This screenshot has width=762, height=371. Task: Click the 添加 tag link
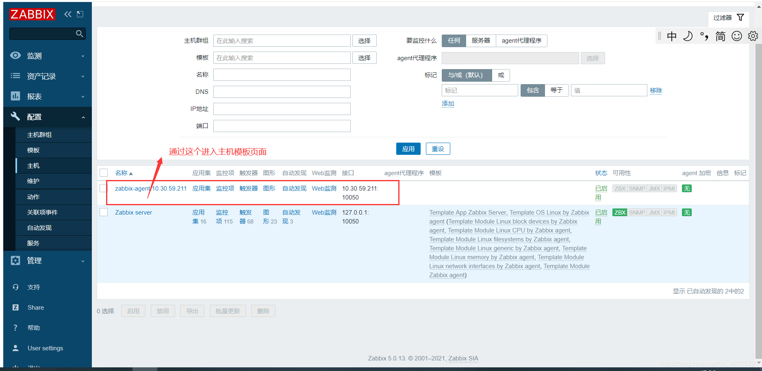[x=448, y=104]
